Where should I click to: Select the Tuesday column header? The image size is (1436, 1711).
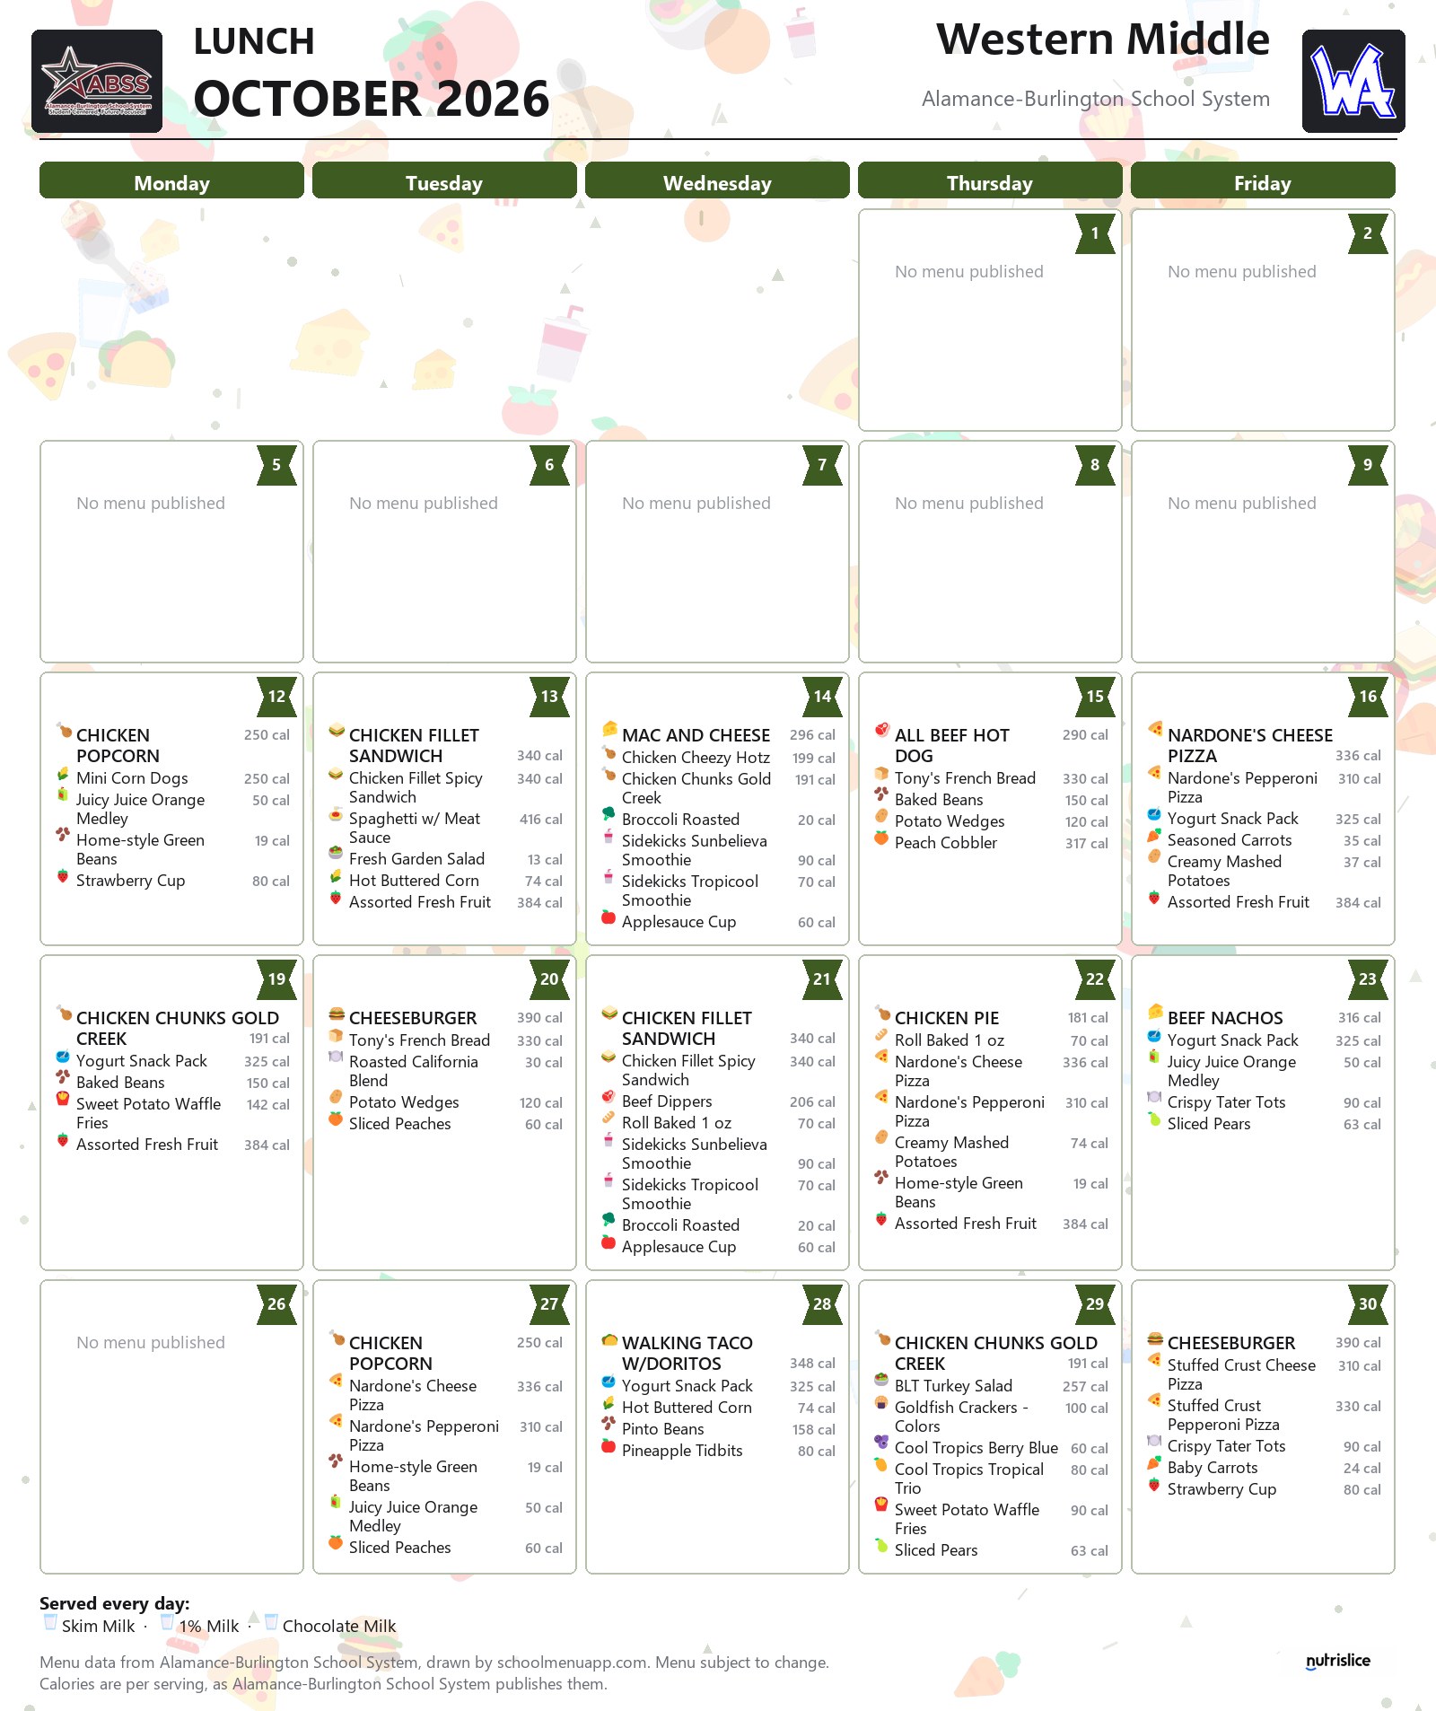444,180
